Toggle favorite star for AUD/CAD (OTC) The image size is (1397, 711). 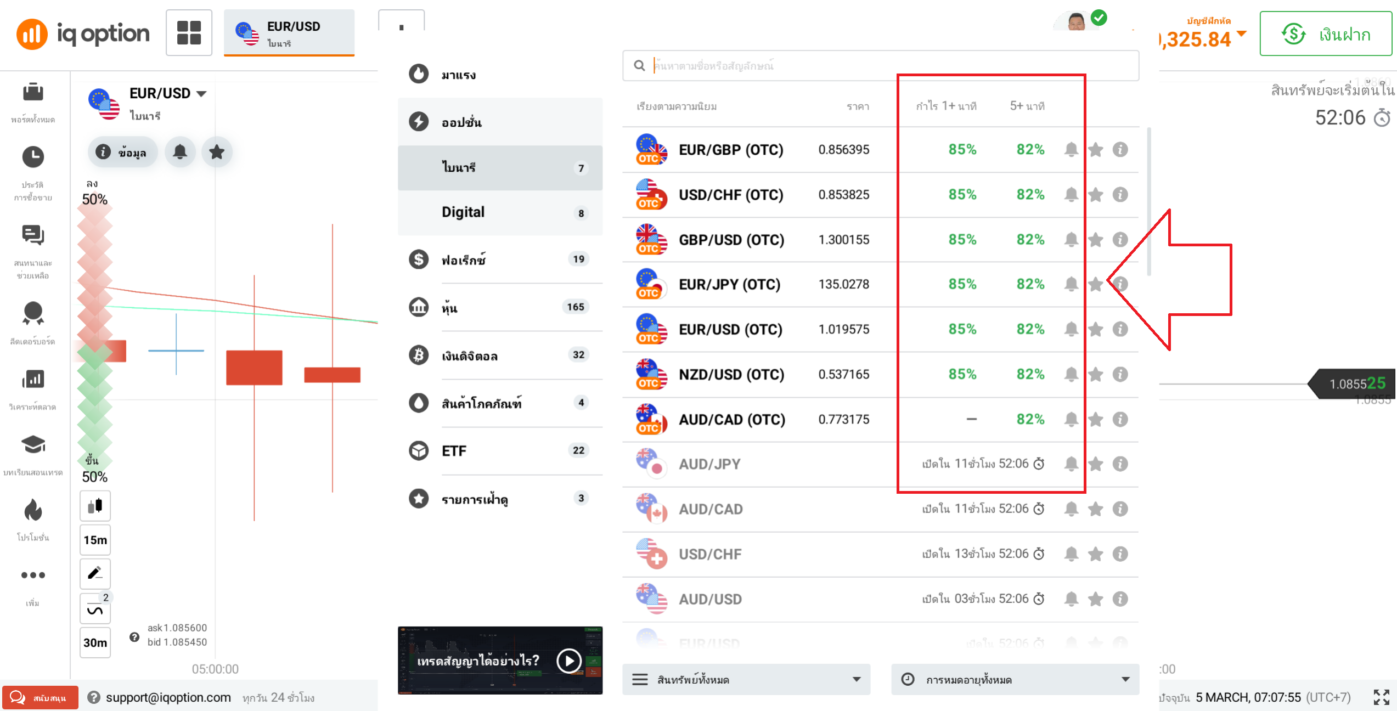(1095, 419)
